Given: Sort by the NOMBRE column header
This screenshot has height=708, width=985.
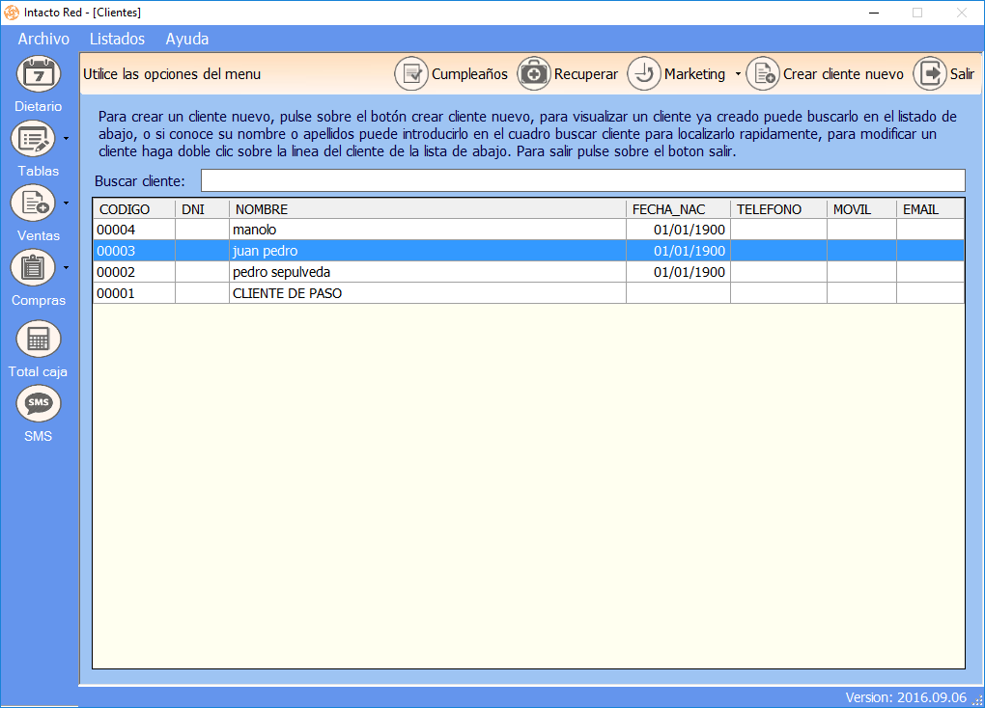Looking at the screenshot, I should tap(427, 209).
